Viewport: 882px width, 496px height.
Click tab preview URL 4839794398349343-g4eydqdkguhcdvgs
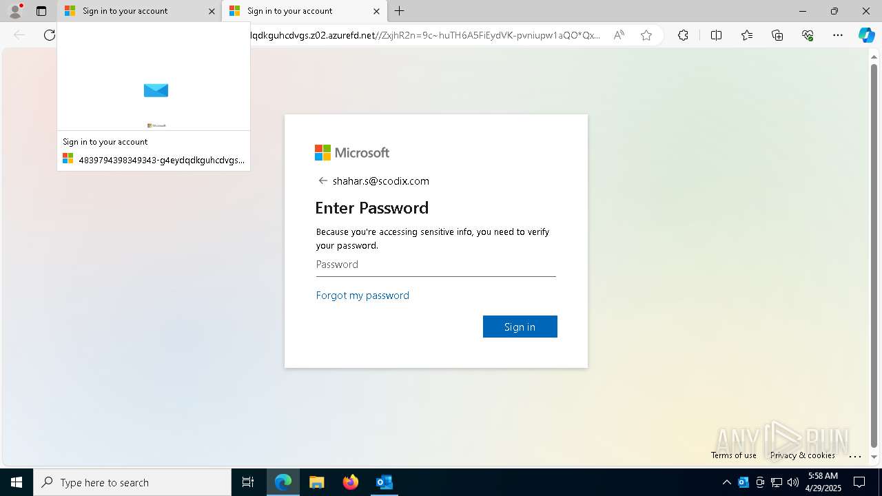(x=161, y=160)
